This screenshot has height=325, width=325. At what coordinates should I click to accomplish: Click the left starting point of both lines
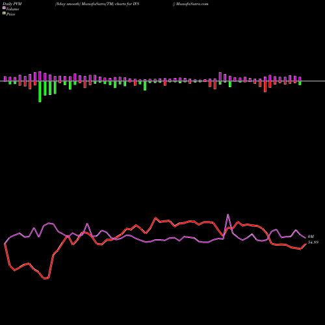click(x=5, y=244)
